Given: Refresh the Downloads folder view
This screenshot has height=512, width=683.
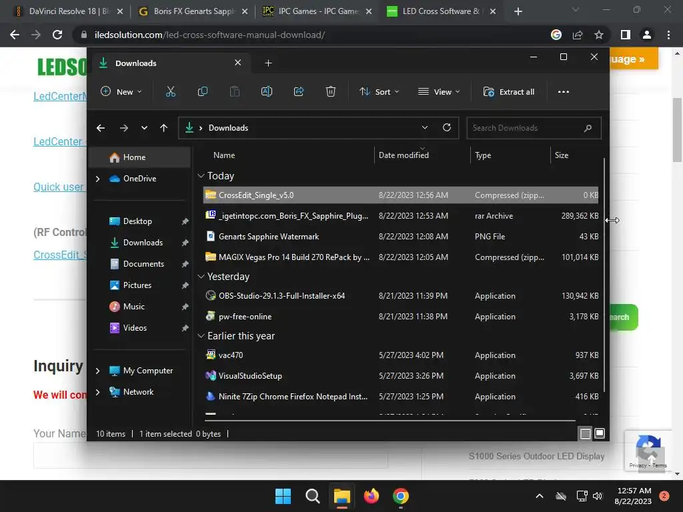Looking at the screenshot, I should point(446,127).
